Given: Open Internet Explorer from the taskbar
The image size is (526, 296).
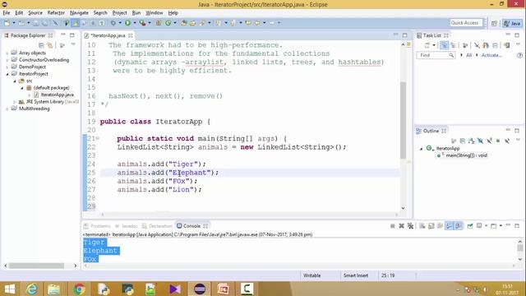Looking at the screenshot, I should 32,289.
